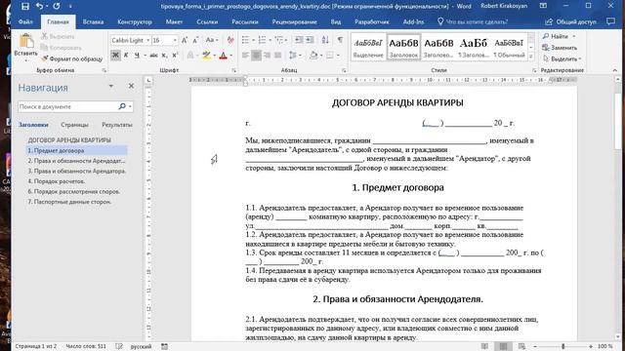Open the Файл tab

[x=25, y=21]
